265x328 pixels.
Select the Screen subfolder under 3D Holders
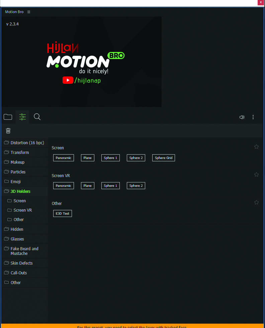pos(24,201)
